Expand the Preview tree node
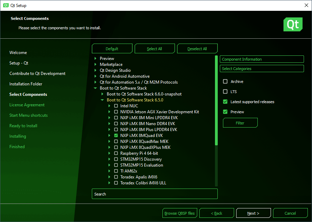This screenshot has height=222, width=312. (95, 59)
